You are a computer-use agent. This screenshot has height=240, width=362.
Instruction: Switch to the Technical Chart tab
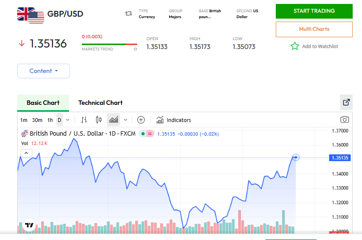click(100, 103)
